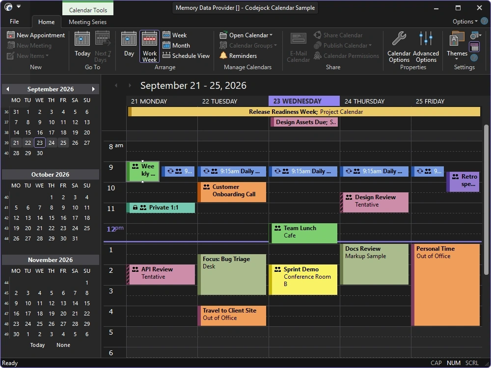The image size is (491, 368).
Task: Select the Release Readiness Week all-day event
Action: 304,112
